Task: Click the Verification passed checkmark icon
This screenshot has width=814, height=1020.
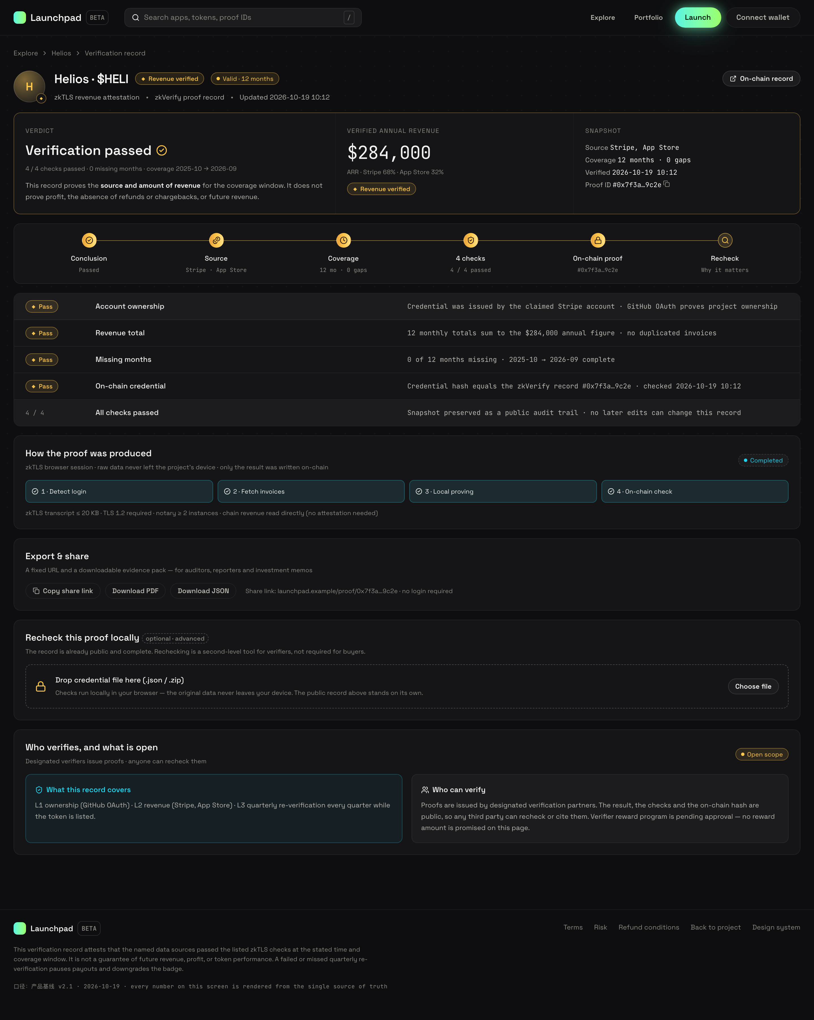Action: pos(162,150)
